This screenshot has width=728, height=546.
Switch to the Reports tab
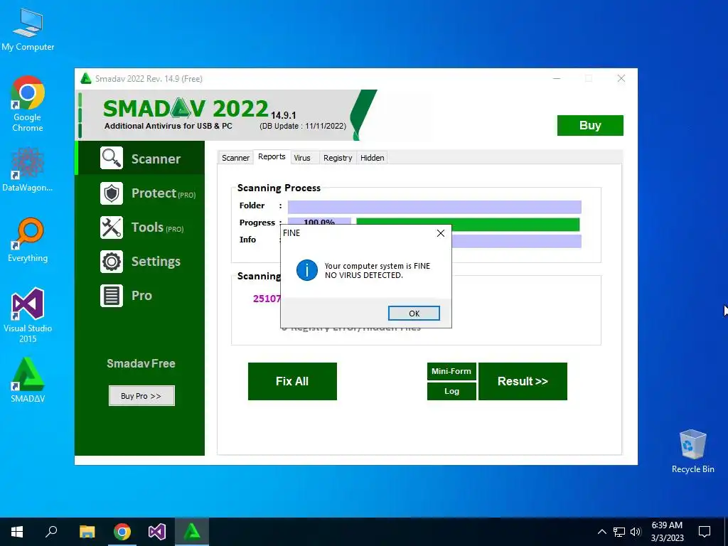click(272, 156)
